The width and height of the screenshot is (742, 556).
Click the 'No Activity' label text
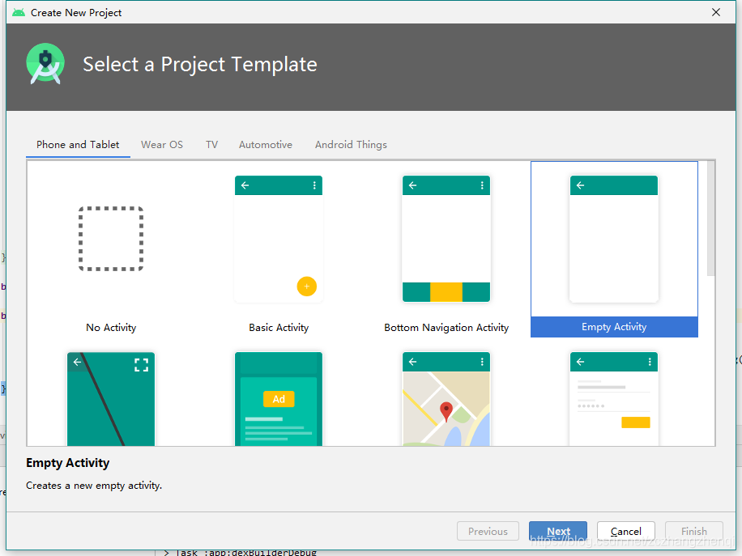click(x=111, y=328)
